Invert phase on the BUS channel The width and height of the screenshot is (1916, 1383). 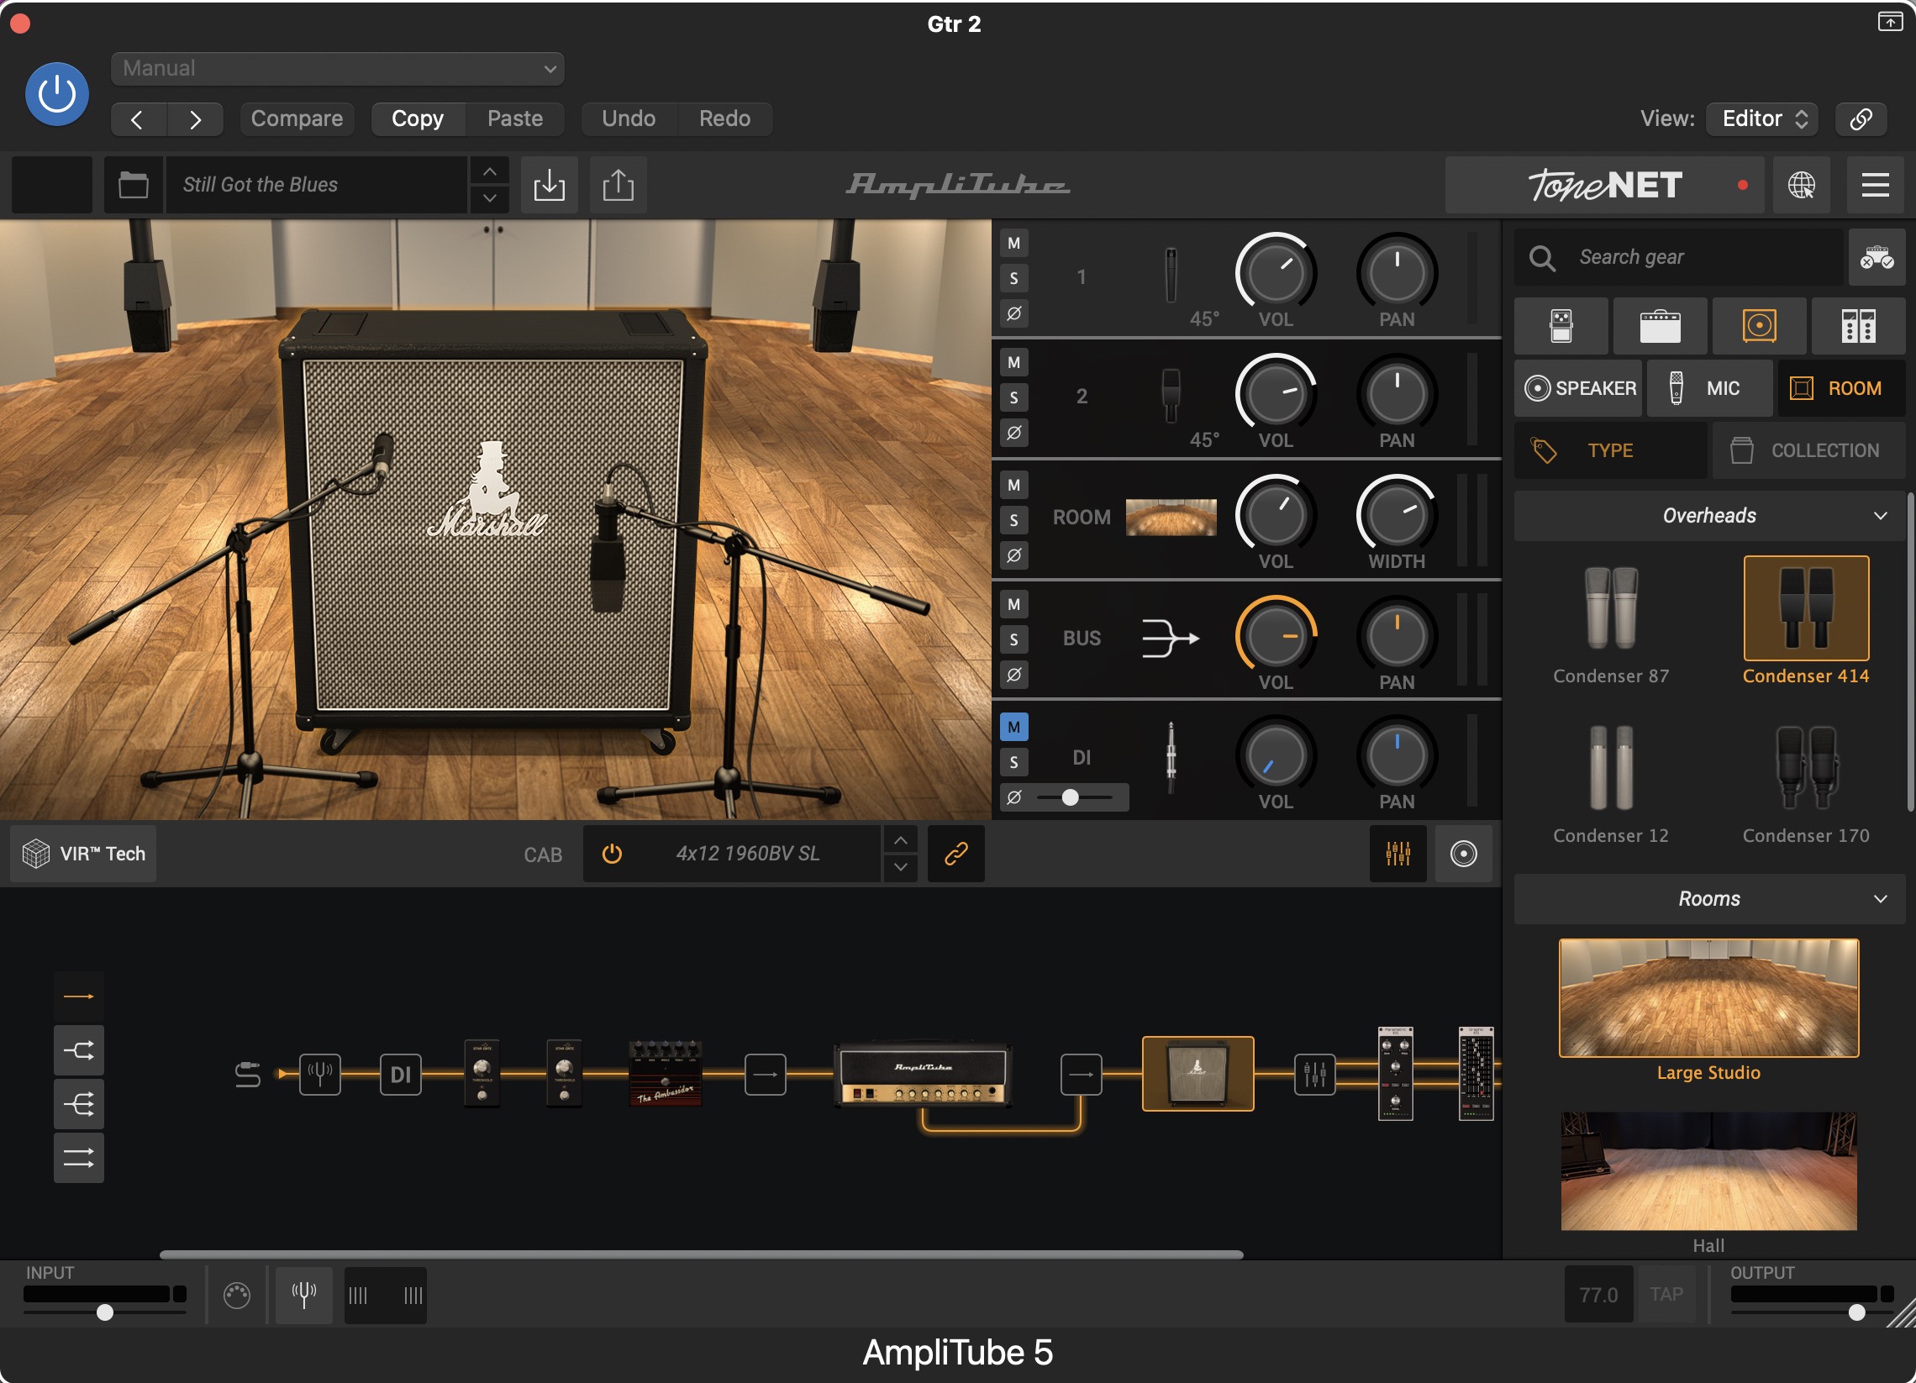tap(1013, 674)
